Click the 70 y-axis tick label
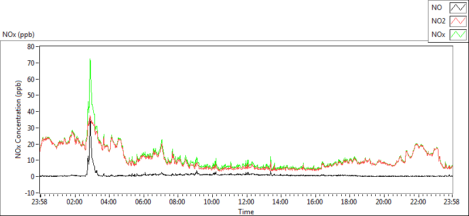Image resolution: width=469 pixels, height=216 pixels. coord(31,63)
